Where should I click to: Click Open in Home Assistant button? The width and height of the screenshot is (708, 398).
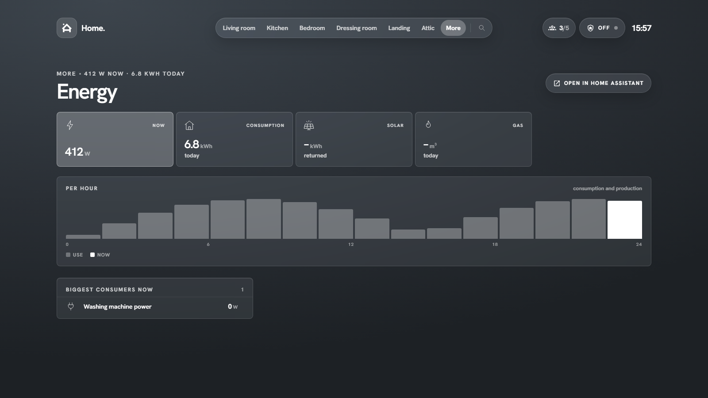598,83
